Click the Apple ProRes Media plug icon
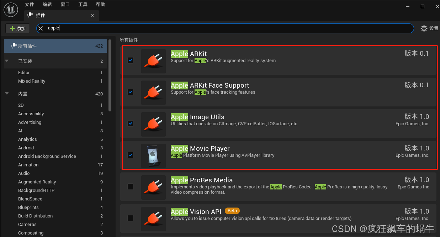Viewport: 440px width, 237px height. (x=153, y=187)
